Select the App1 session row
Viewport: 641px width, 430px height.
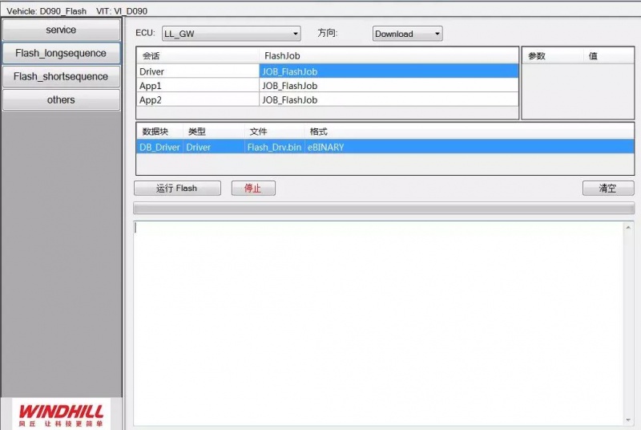[x=196, y=86]
